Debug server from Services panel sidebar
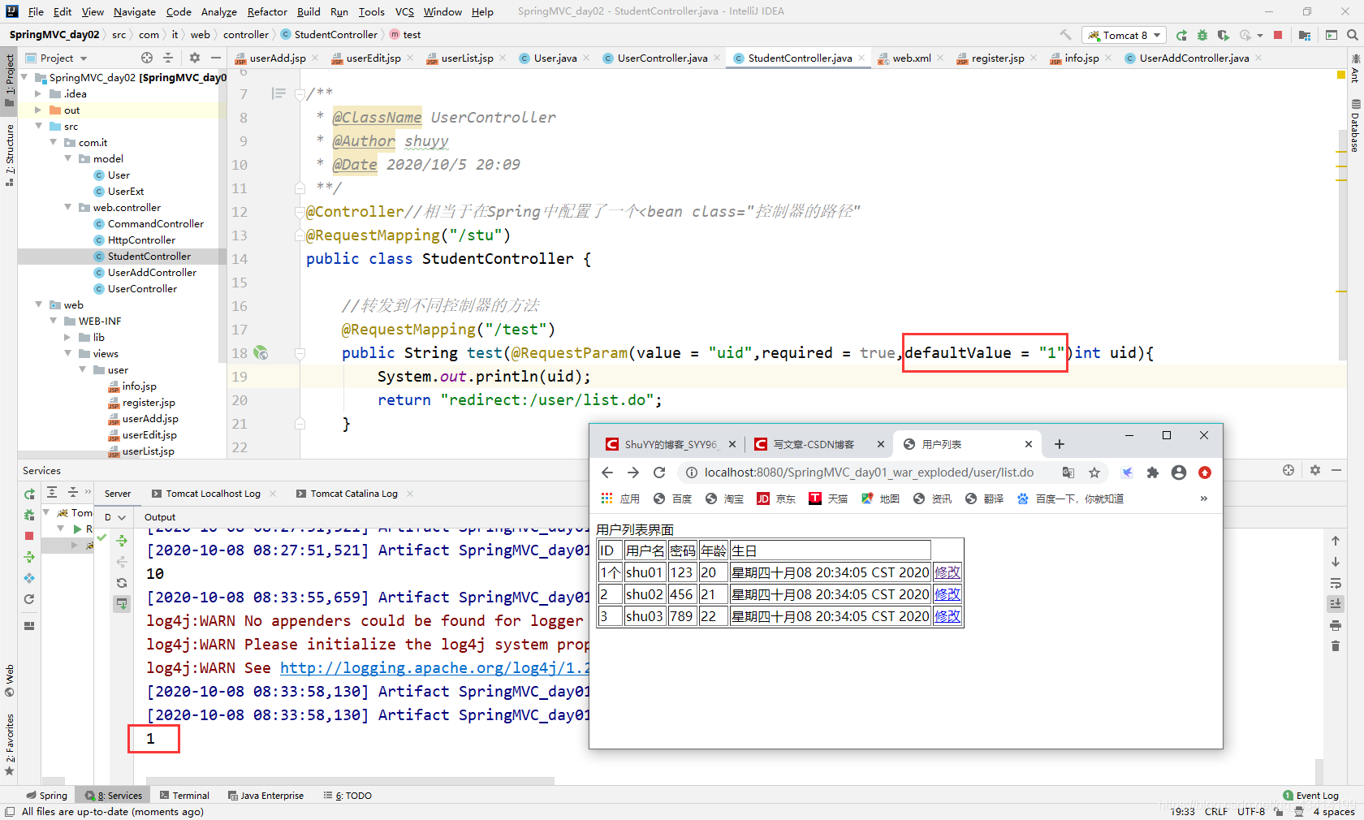Viewport: 1364px width, 820px height. tap(29, 515)
